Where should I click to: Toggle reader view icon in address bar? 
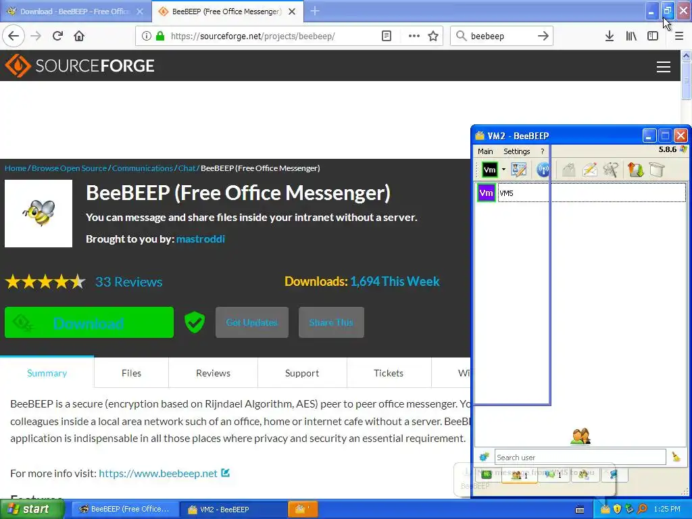pos(387,36)
